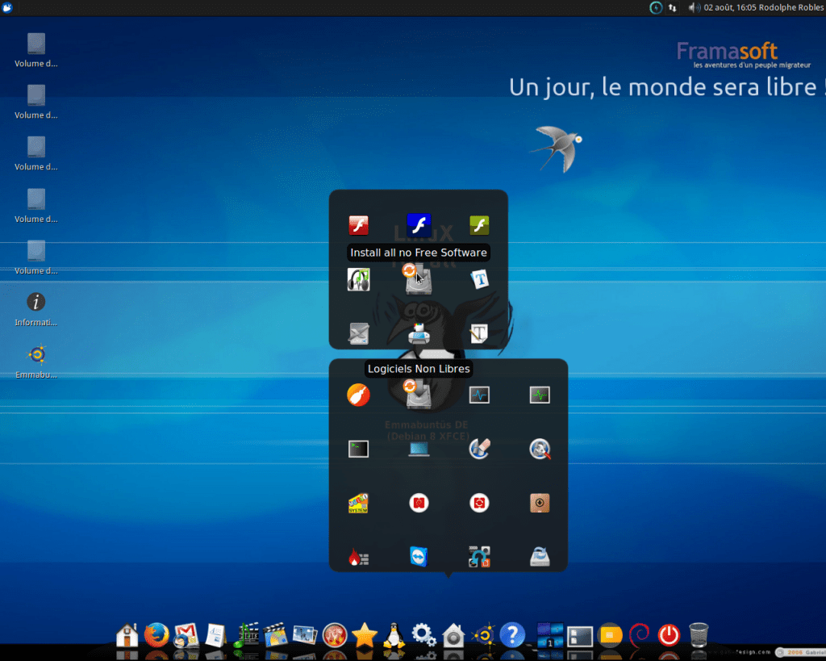Open the terminal icon in the lower popup

pyautogui.click(x=358, y=450)
